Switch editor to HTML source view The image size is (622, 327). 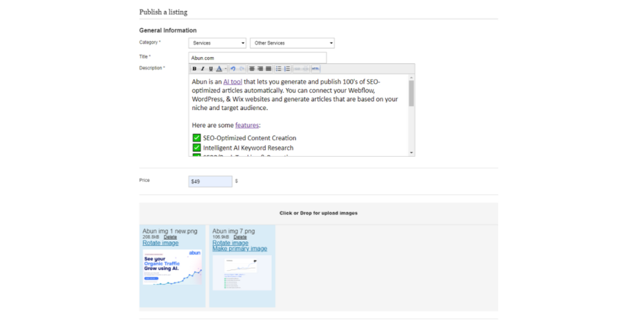point(315,69)
